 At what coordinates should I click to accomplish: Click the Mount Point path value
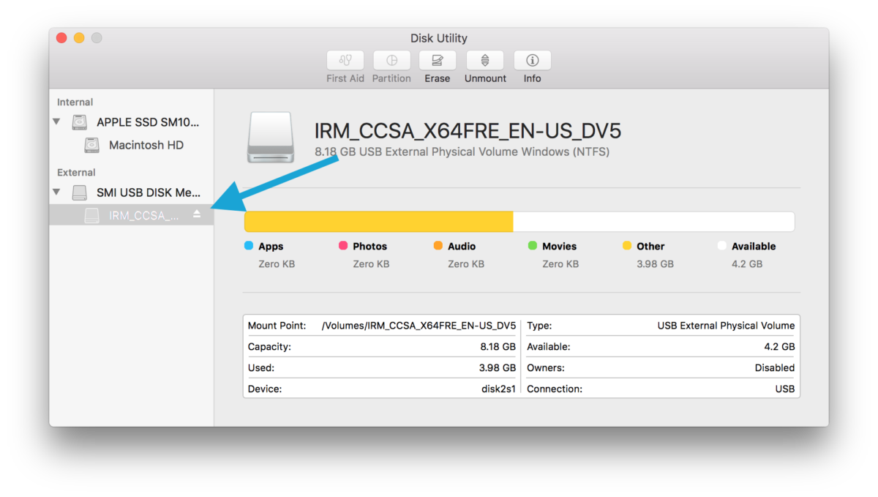pos(419,326)
